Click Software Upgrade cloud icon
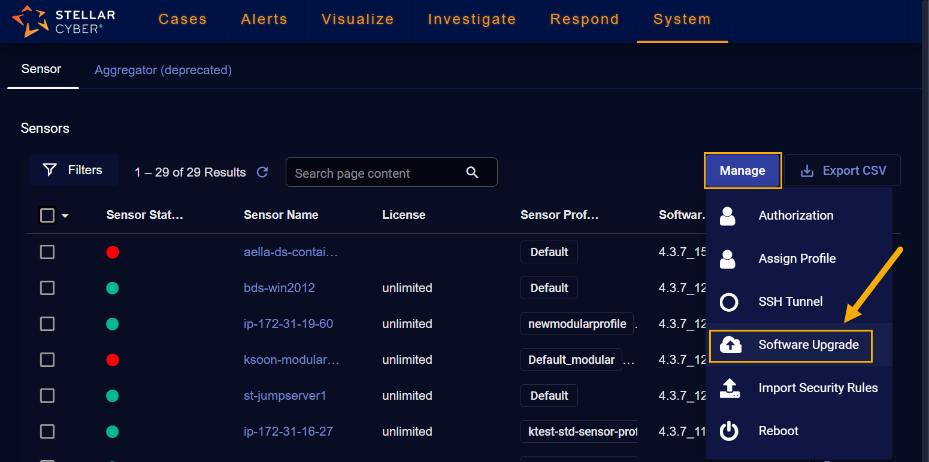Image resolution: width=929 pixels, height=462 pixels. point(730,345)
